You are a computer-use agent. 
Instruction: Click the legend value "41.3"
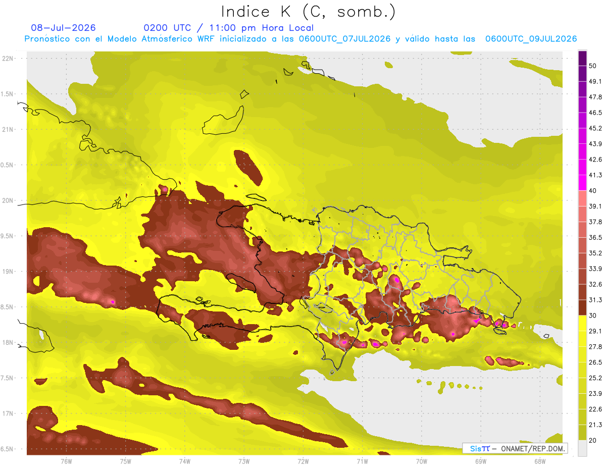[596, 175]
